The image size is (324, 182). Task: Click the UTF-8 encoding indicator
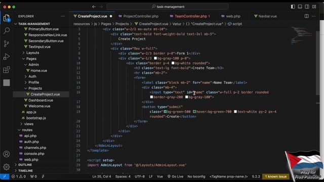[x=140, y=176]
